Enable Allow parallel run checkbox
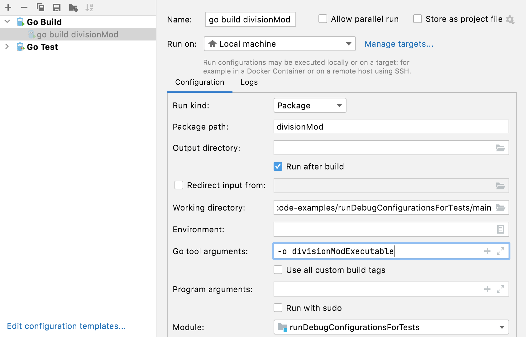 (323, 19)
